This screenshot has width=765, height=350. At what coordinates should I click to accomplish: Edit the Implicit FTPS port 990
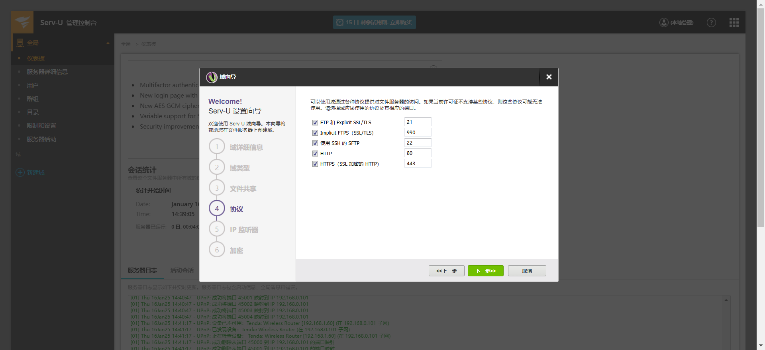[x=418, y=133]
